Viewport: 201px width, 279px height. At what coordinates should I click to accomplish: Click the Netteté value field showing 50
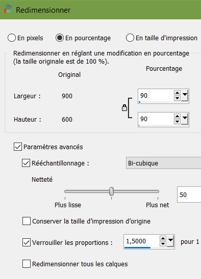tap(189, 194)
